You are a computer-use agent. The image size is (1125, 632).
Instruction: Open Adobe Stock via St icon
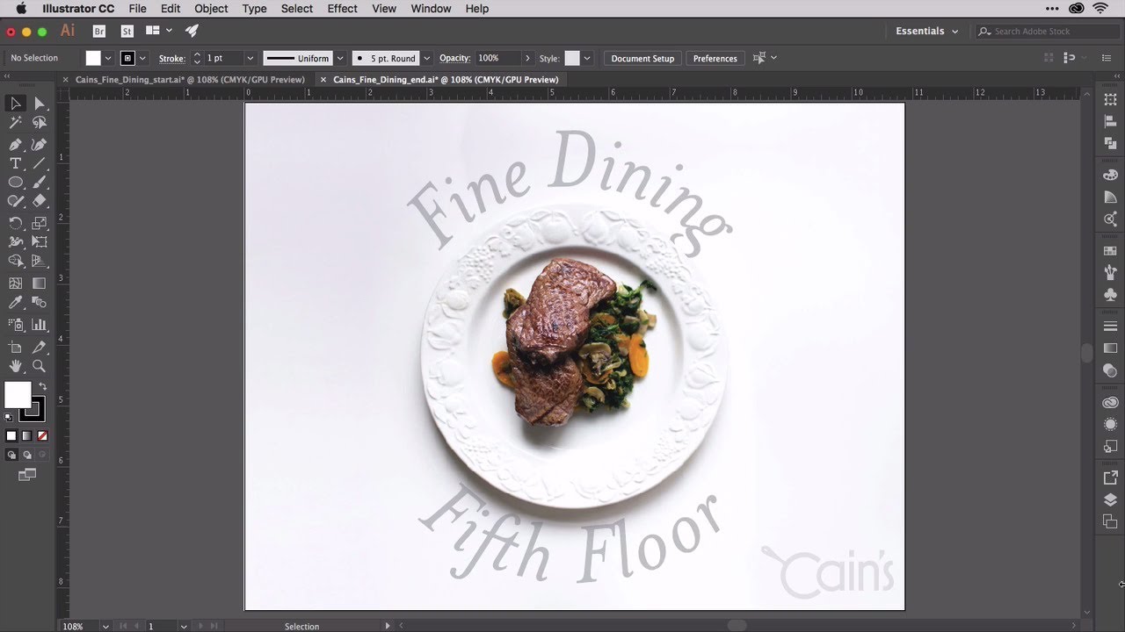coord(127,31)
